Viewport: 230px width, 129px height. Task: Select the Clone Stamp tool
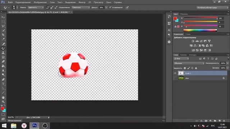pyautogui.click(x=3, y=53)
